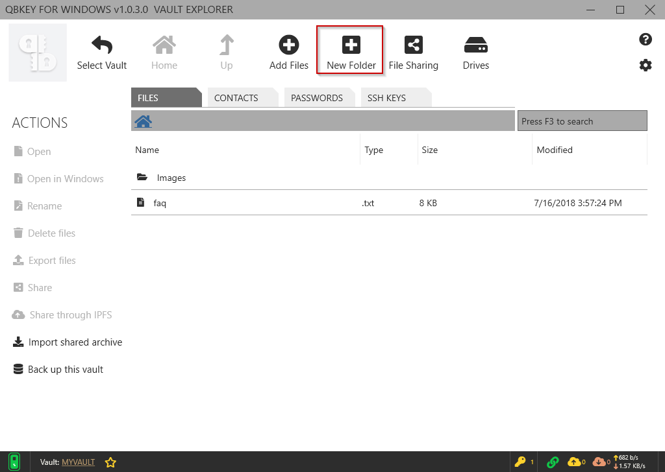Click the Up arrow toolbar button
The width and height of the screenshot is (665, 472).
pyautogui.click(x=227, y=53)
